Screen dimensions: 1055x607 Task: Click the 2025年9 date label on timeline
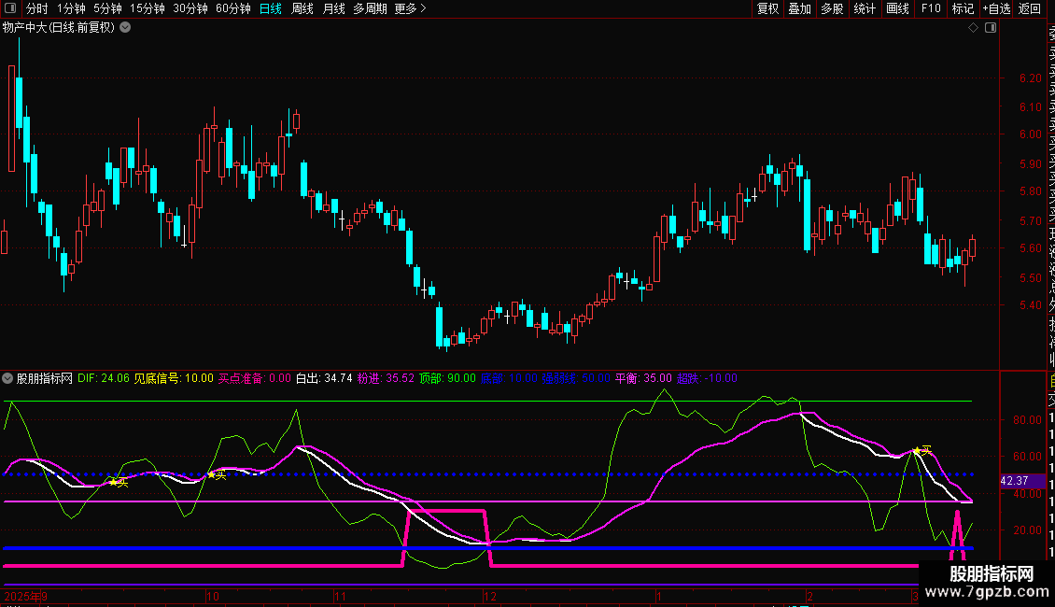(x=24, y=596)
